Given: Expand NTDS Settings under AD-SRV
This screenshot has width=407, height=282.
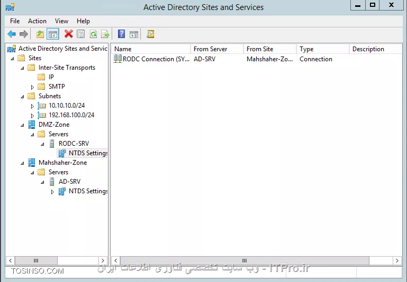Looking at the screenshot, I should coord(52,192).
